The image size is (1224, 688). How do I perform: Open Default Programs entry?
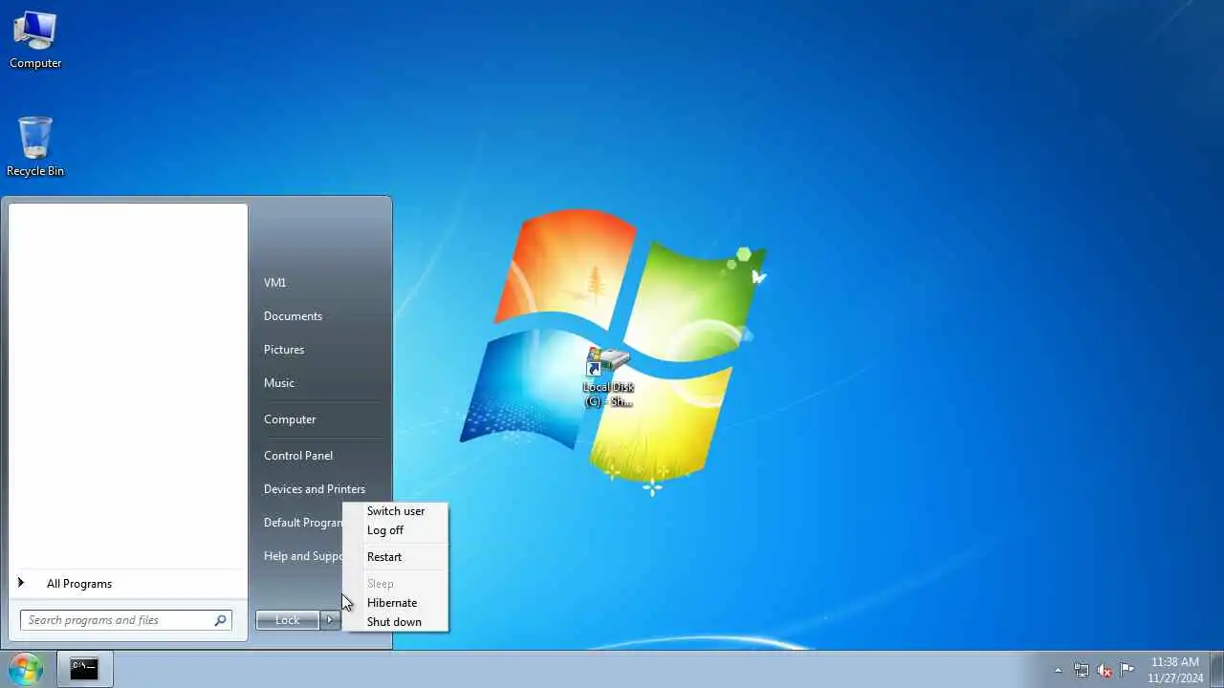pos(302,523)
